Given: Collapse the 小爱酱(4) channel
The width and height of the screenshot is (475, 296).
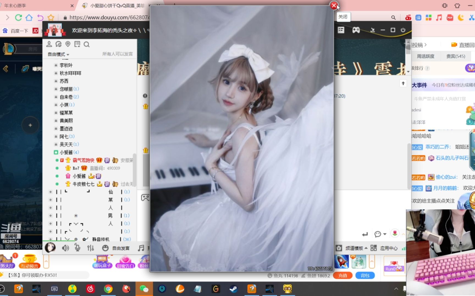Looking at the screenshot, I should tap(56, 152).
